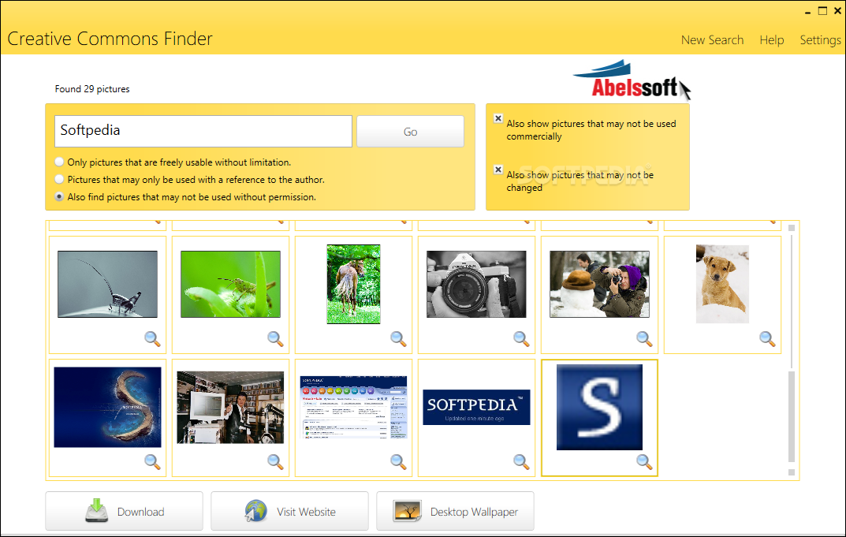Click the Creative Commons Finder title
This screenshot has height=537, width=846.
coord(110,39)
